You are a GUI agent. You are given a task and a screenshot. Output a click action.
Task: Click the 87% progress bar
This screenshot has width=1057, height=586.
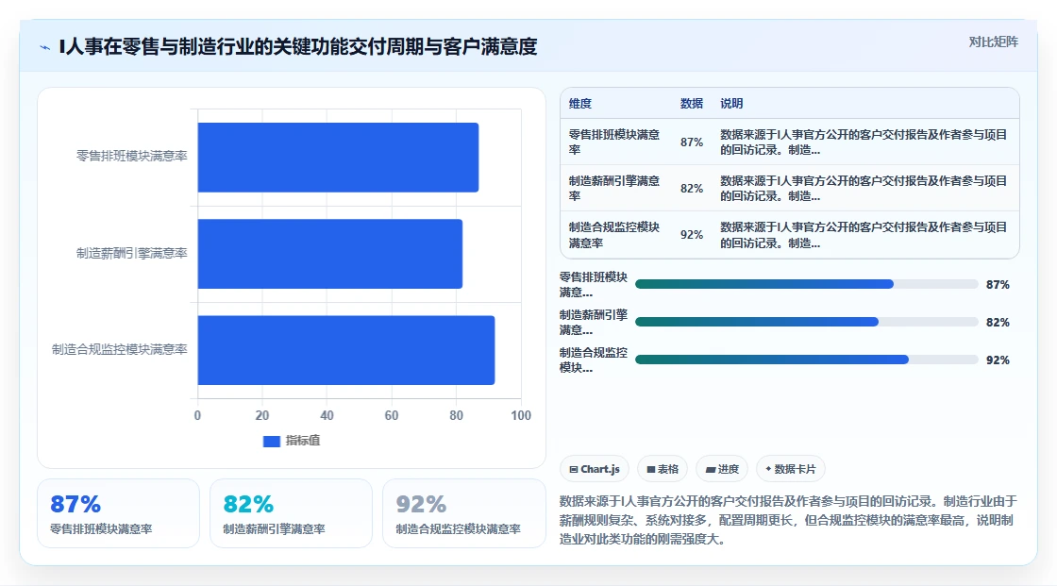(x=806, y=285)
